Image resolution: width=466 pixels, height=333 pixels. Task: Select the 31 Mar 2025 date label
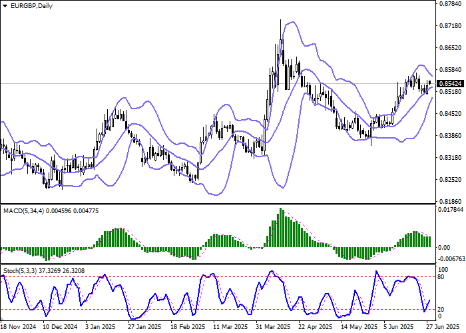coord(274,327)
